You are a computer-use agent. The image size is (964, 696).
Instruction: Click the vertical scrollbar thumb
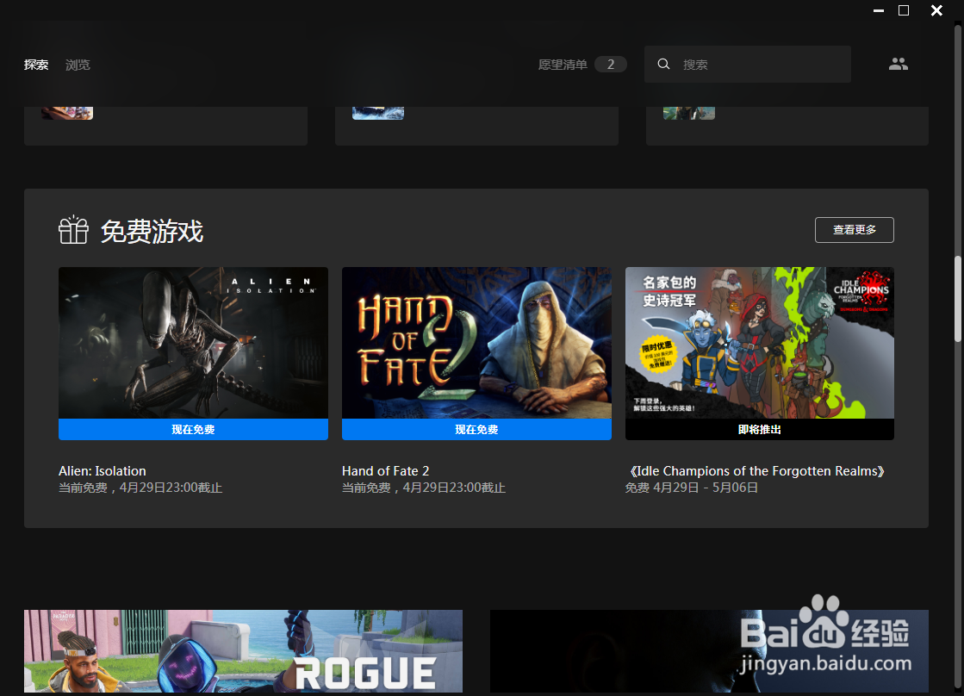point(958,299)
